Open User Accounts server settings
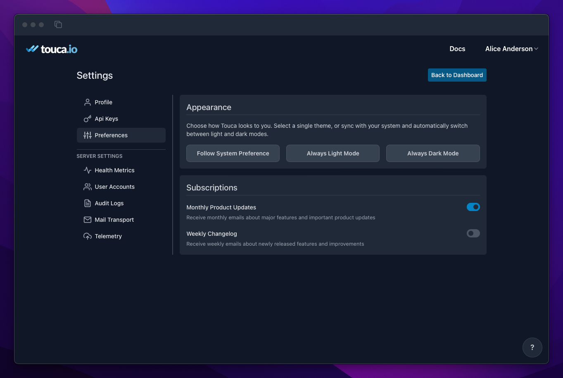 121,187
